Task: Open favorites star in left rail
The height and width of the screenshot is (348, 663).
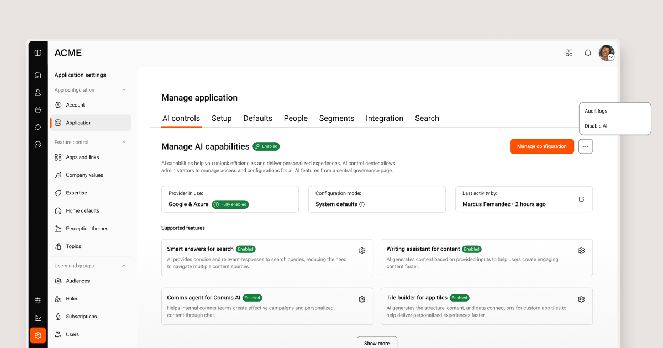Action: [x=38, y=127]
